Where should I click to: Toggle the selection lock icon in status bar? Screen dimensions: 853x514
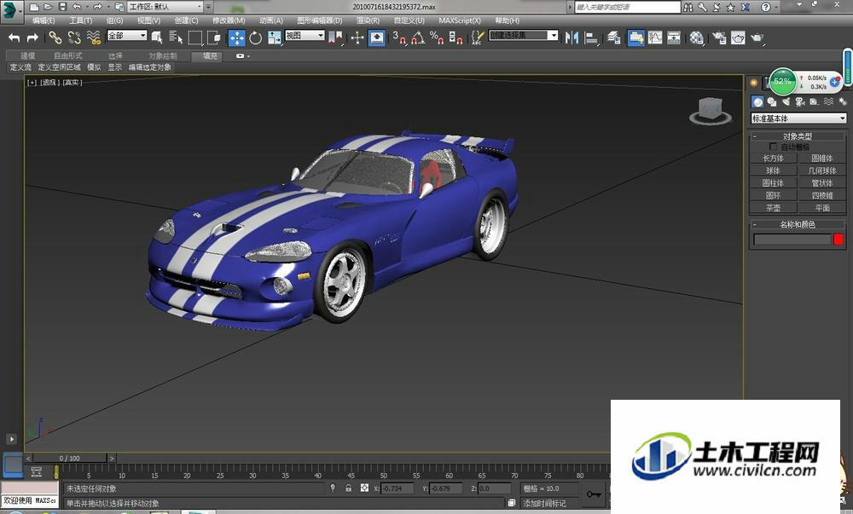point(348,488)
